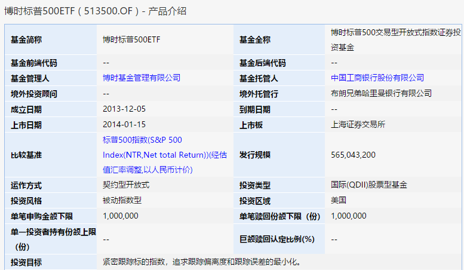The height and width of the screenshot is (270, 464).
Task: Select the 投资风格 label
Action: [26, 201]
